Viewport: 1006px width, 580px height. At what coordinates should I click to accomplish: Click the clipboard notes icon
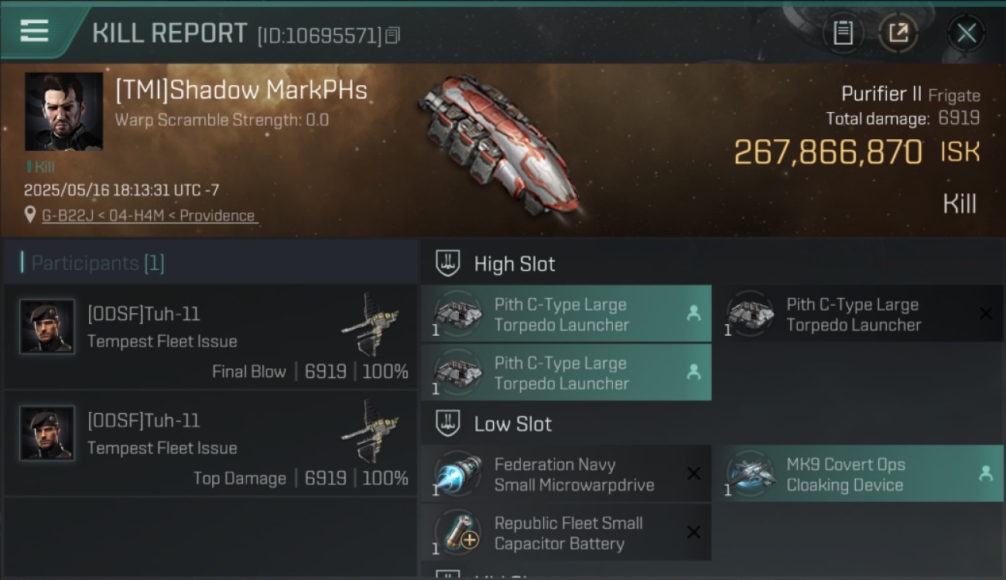click(843, 32)
